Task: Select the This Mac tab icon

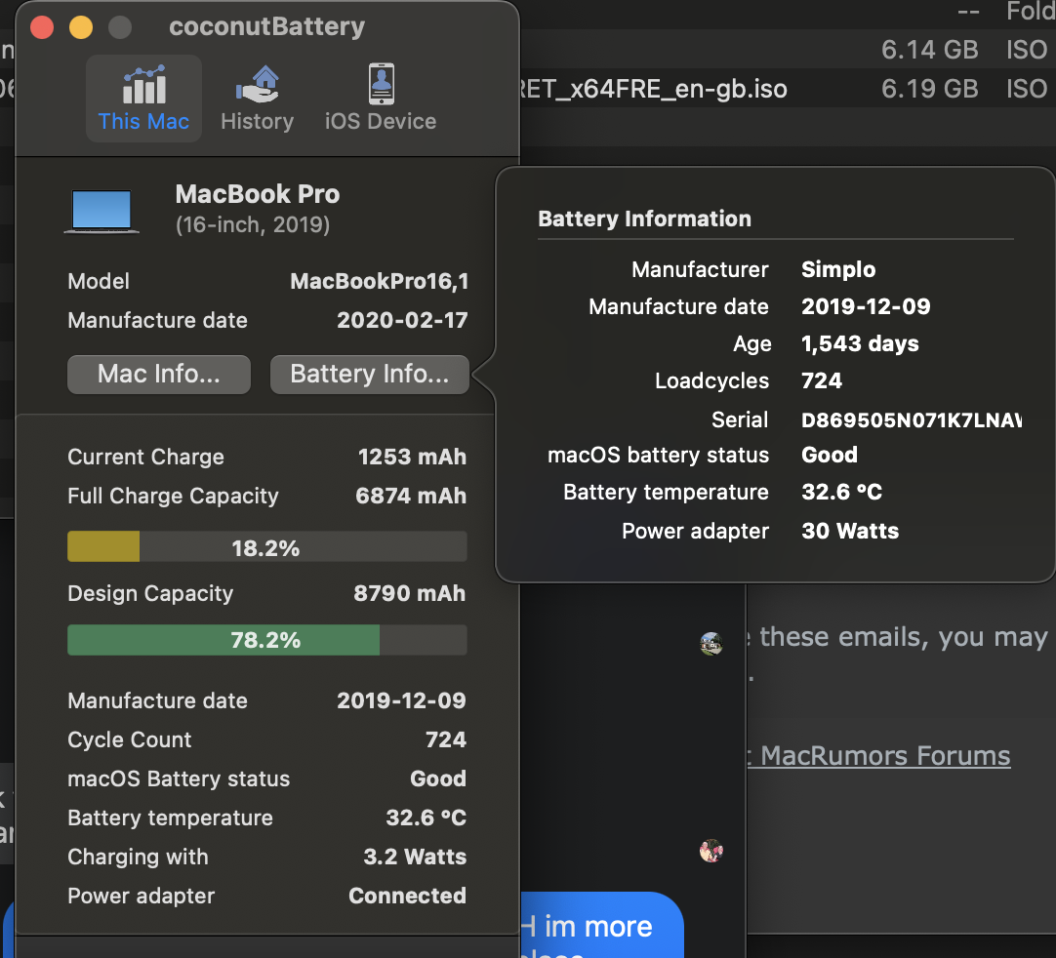Action: click(x=143, y=85)
